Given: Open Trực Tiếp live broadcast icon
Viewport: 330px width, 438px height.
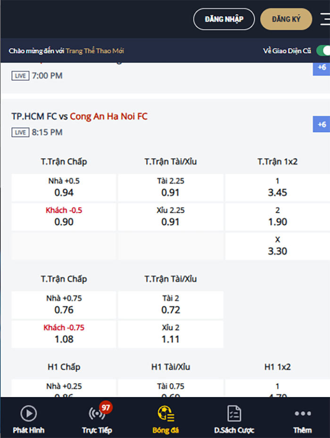Looking at the screenshot, I should [97, 414].
